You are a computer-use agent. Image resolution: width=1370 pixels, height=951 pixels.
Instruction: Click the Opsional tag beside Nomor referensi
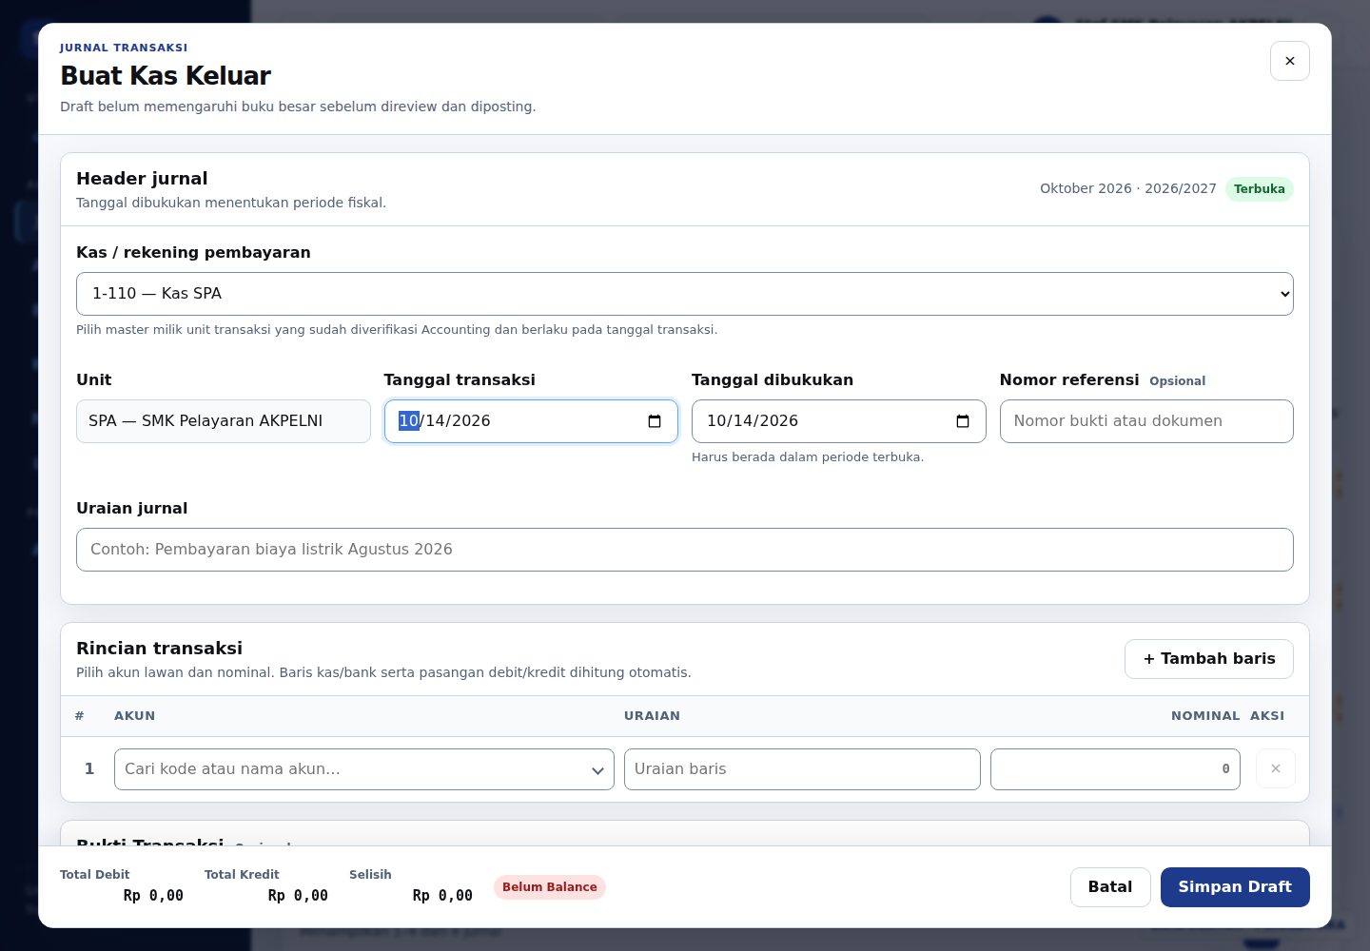(1177, 381)
